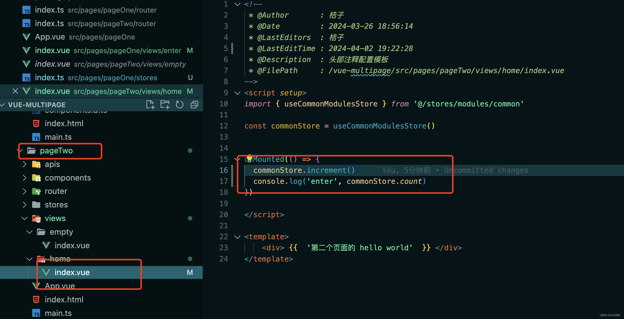This screenshot has height=319, width=624.
Task: Close the open editor index.vue pageTwo/views/home
Action: [15, 91]
